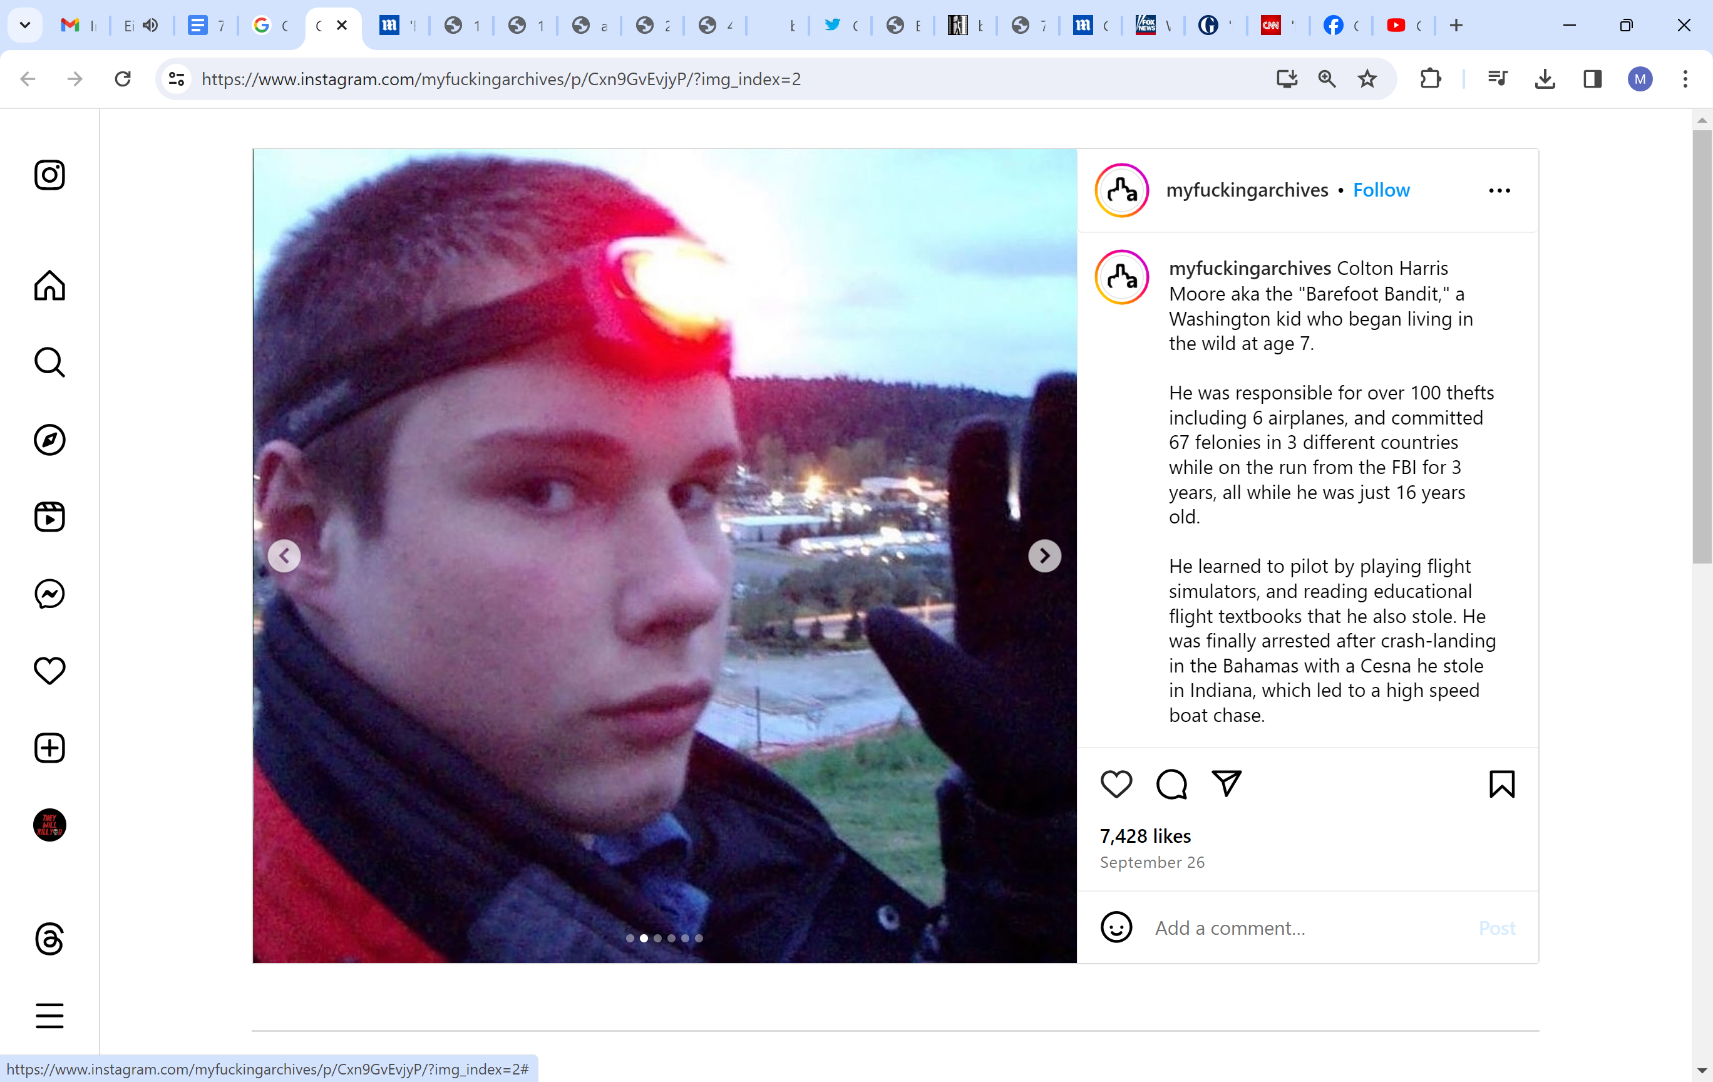Like the post with heart icon
This screenshot has width=1713, height=1082.
point(1116,784)
